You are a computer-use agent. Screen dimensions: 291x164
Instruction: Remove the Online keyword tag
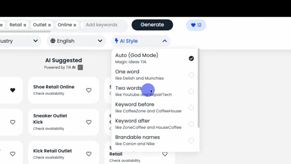click(x=75, y=25)
